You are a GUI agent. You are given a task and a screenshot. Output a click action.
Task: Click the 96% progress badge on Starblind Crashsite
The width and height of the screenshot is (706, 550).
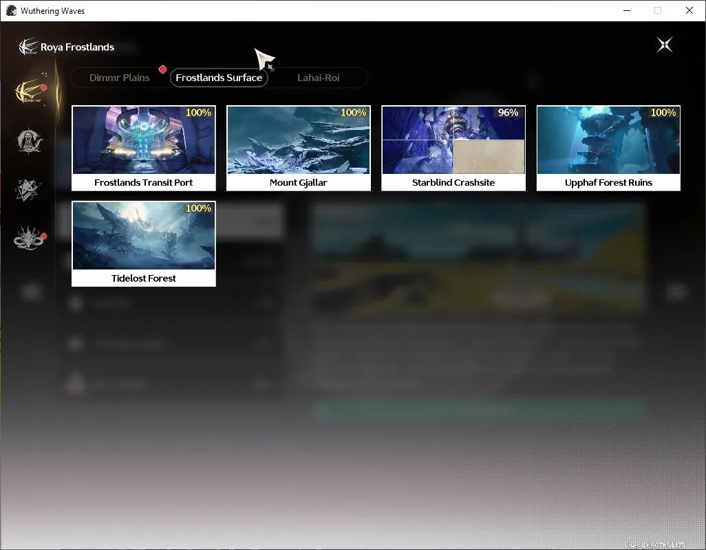509,113
